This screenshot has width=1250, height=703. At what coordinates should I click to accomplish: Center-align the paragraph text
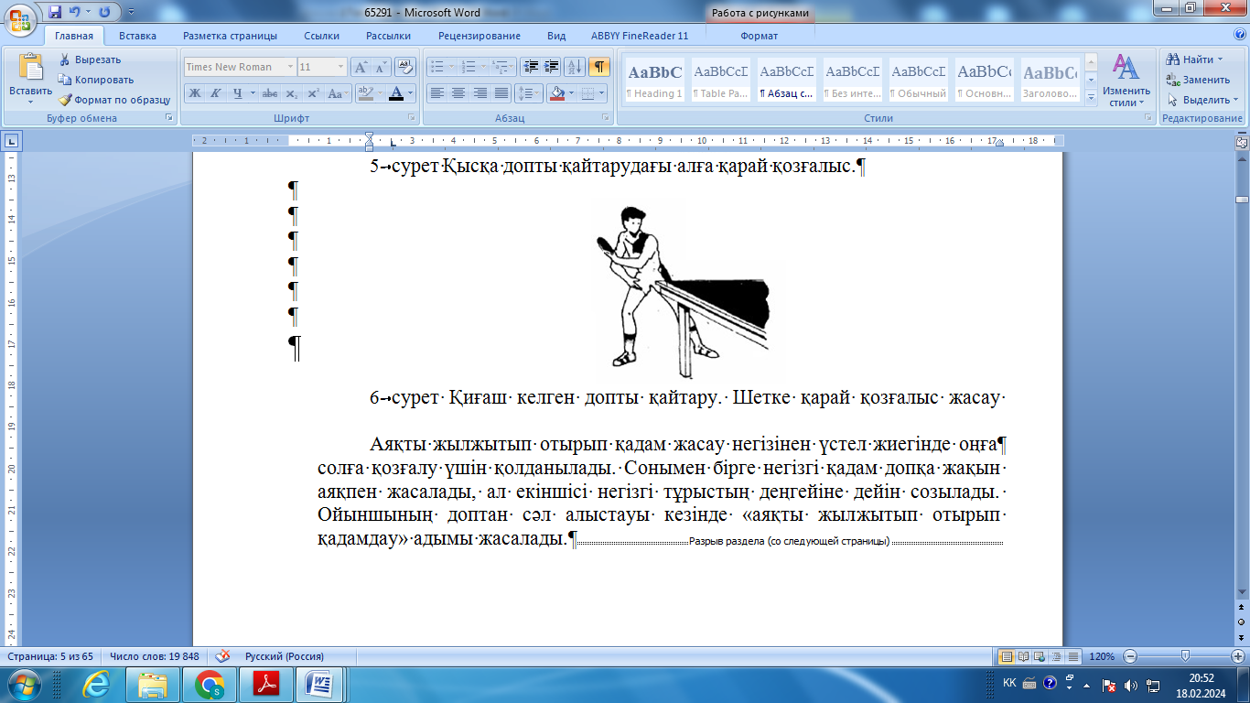pos(458,93)
